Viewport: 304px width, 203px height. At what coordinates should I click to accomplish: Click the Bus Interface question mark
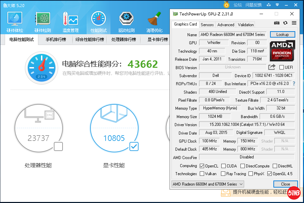(294, 84)
